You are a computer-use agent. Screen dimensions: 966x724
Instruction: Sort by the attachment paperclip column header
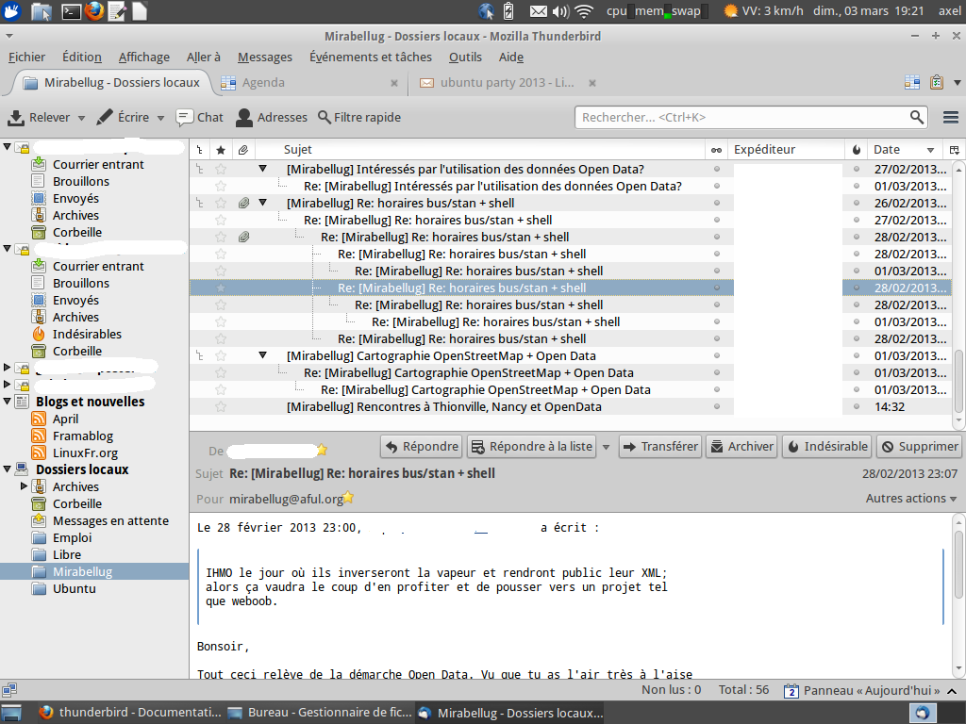point(244,150)
